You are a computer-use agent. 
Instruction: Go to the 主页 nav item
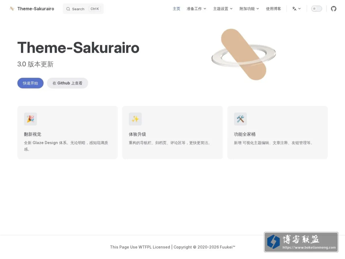coord(177,9)
